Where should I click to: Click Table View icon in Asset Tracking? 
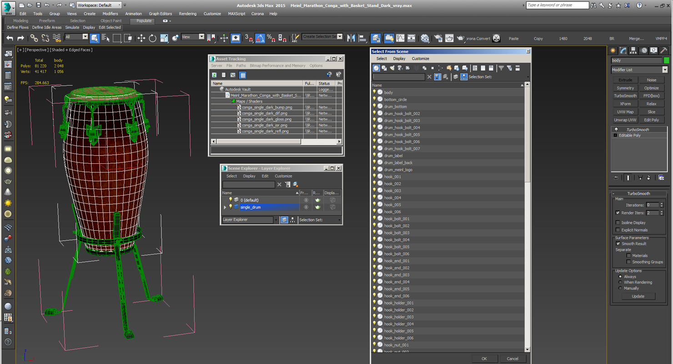click(x=243, y=75)
